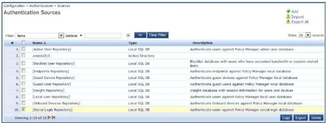Open [Guest Device Repository] entry
Image resolution: width=326 pixels, height=123 pixels.
pyautogui.click(x=53, y=78)
